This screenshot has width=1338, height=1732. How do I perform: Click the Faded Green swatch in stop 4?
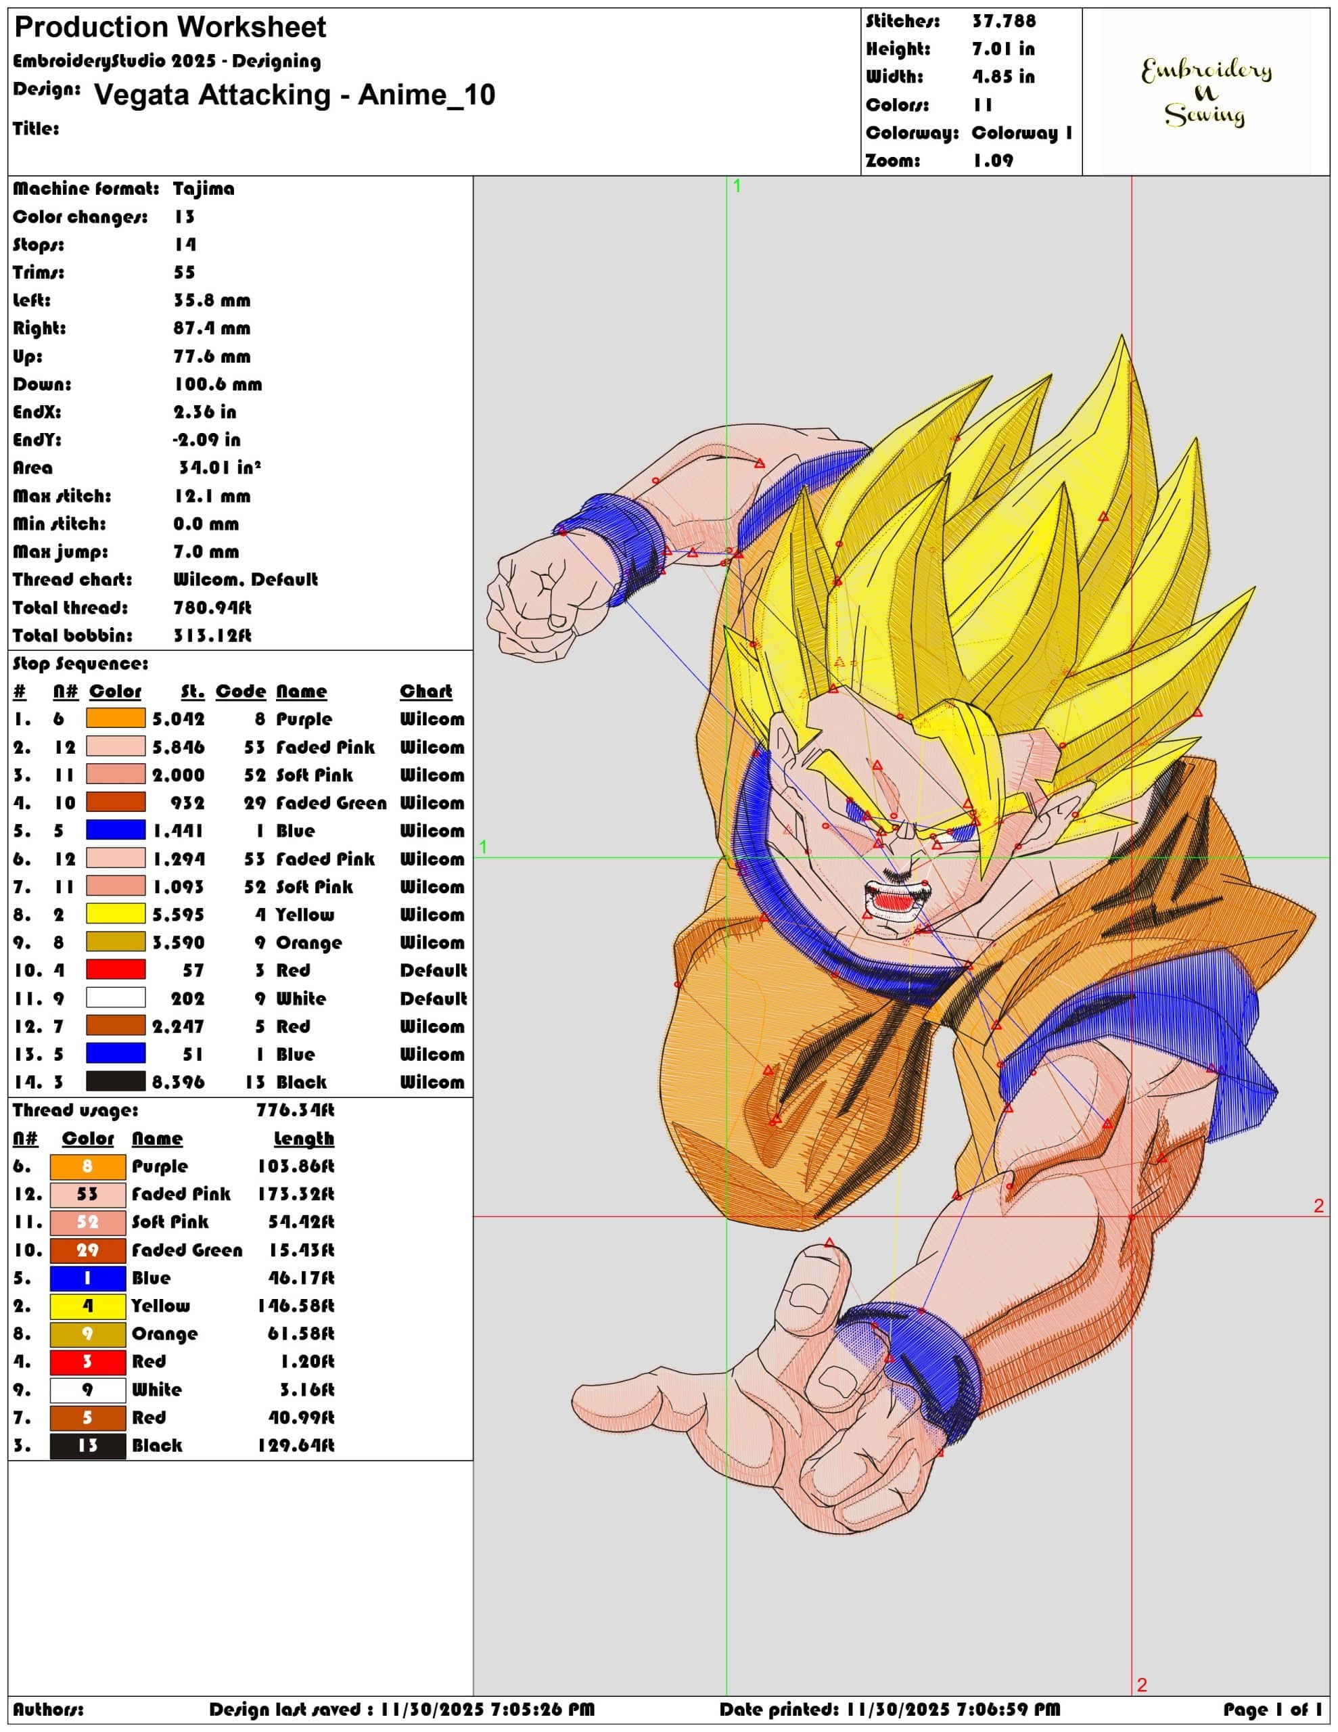pyautogui.click(x=116, y=802)
